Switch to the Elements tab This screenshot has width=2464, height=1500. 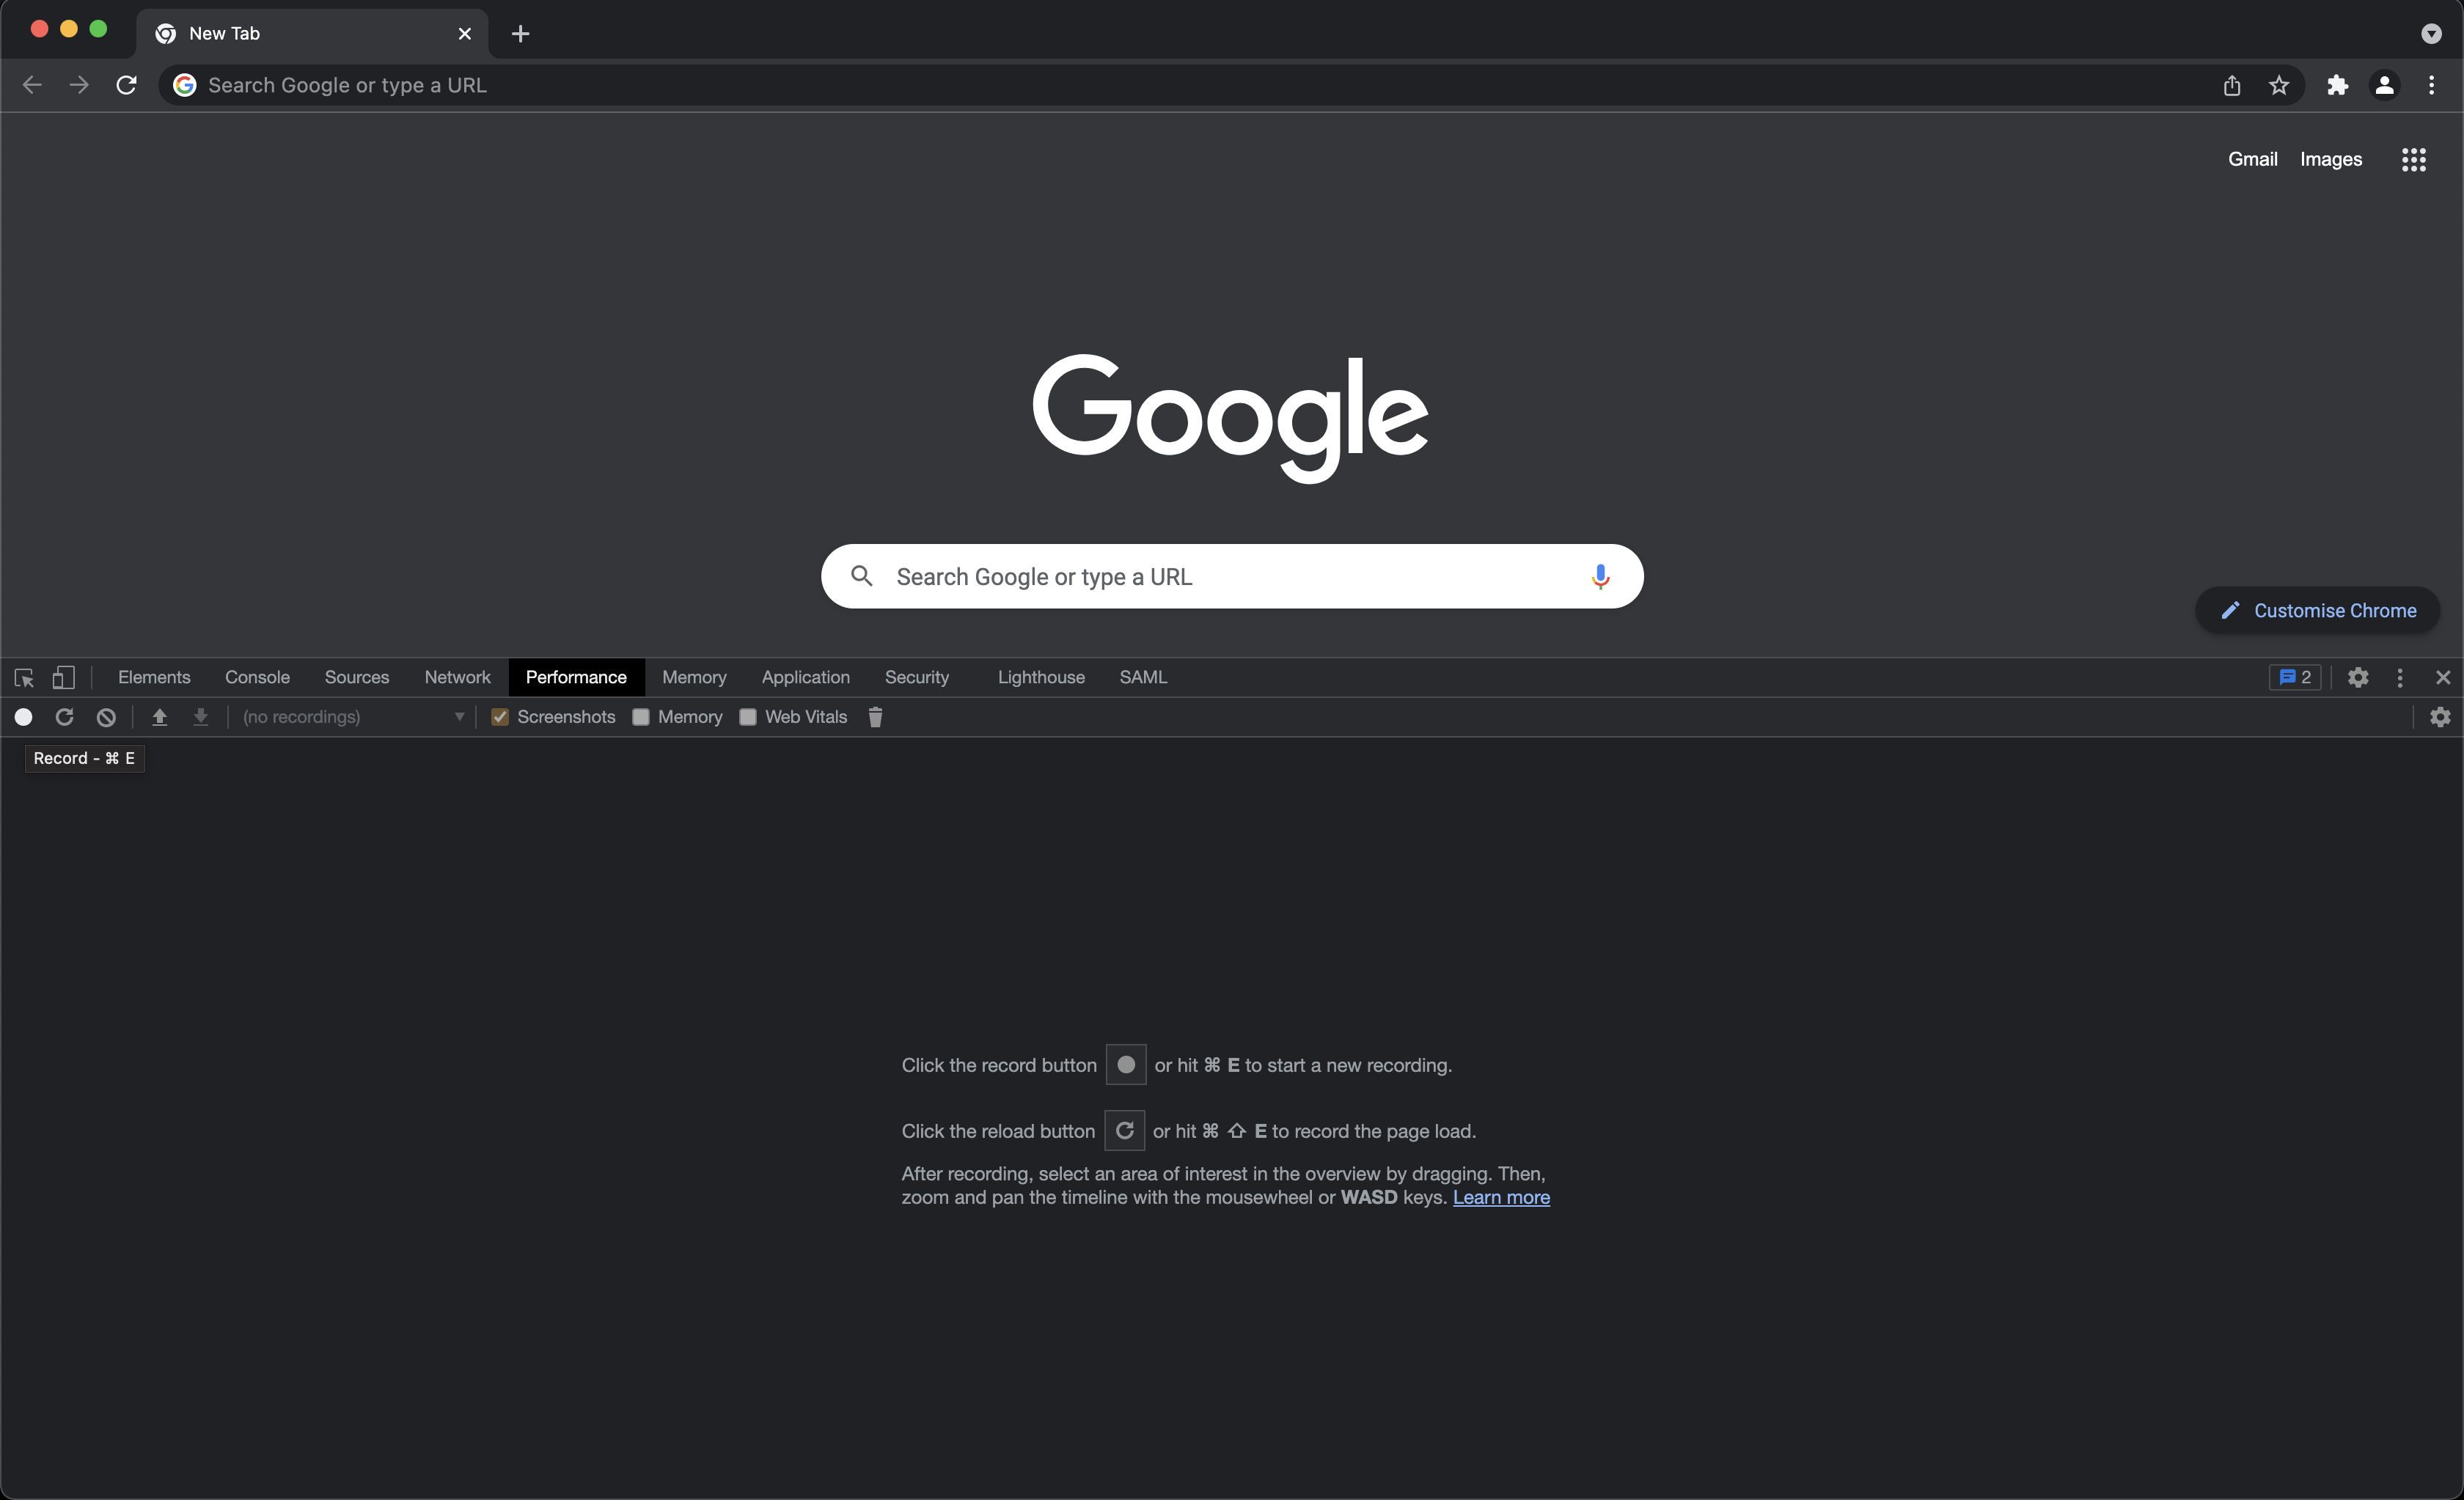154,677
